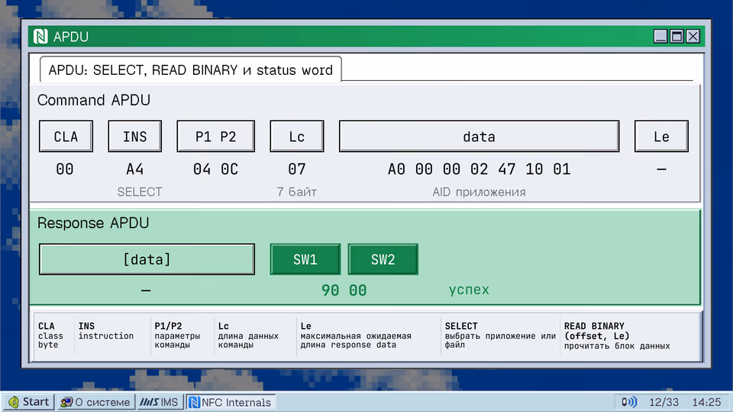The width and height of the screenshot is (733, 412).
Task: Click the P1 P2 field box
Action: click(x=215, y=137)
